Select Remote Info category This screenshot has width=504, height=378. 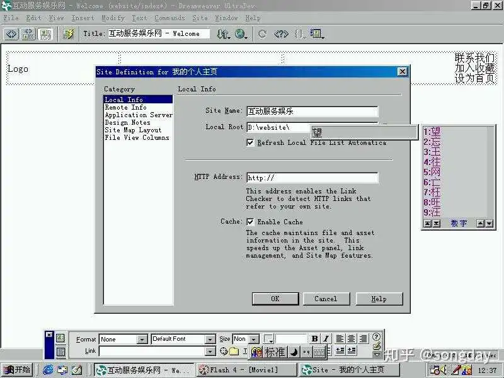click(x=125, y=107)
